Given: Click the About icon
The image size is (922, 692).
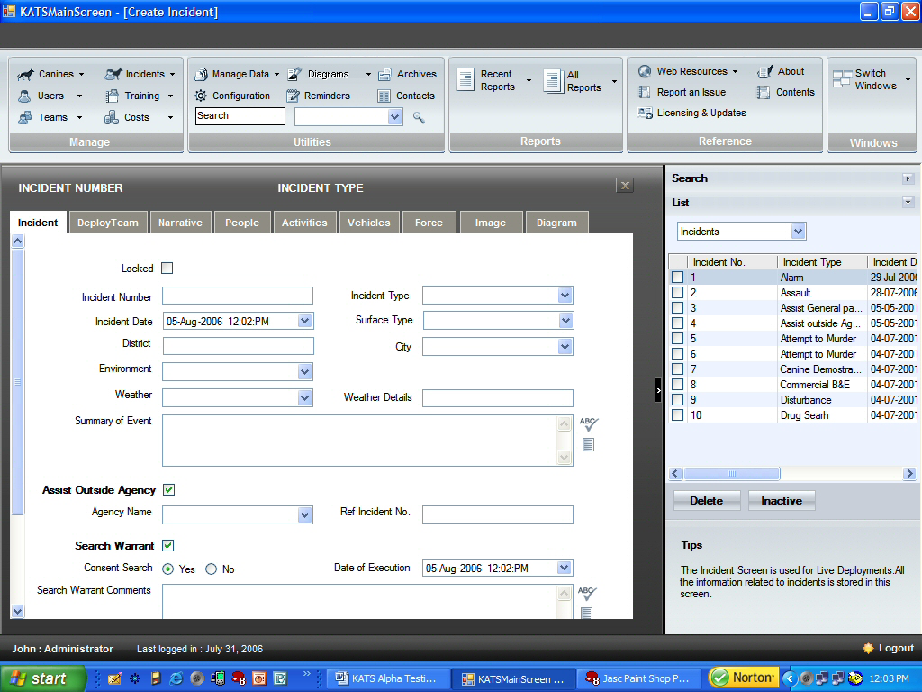Looking at the screenshot, I should click(x=765, y=72).
